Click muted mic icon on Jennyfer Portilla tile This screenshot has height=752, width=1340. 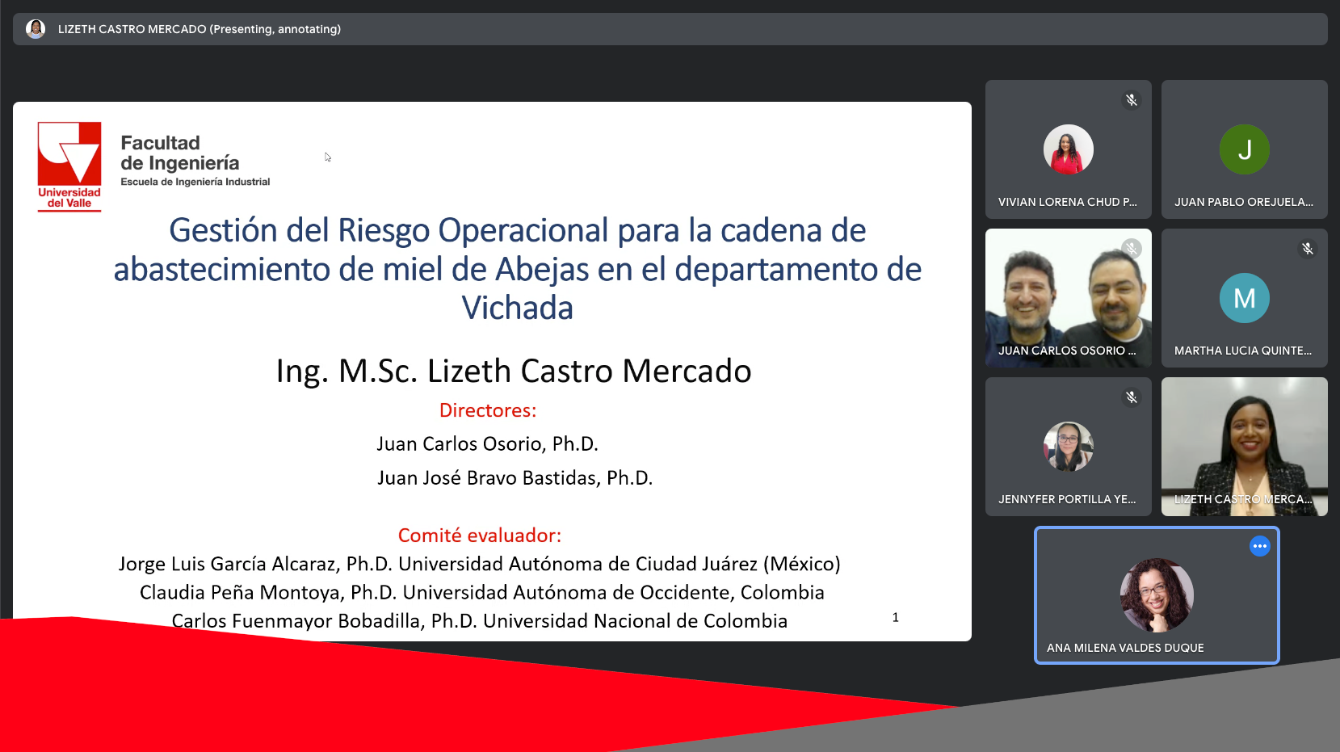coord(1131,397)
